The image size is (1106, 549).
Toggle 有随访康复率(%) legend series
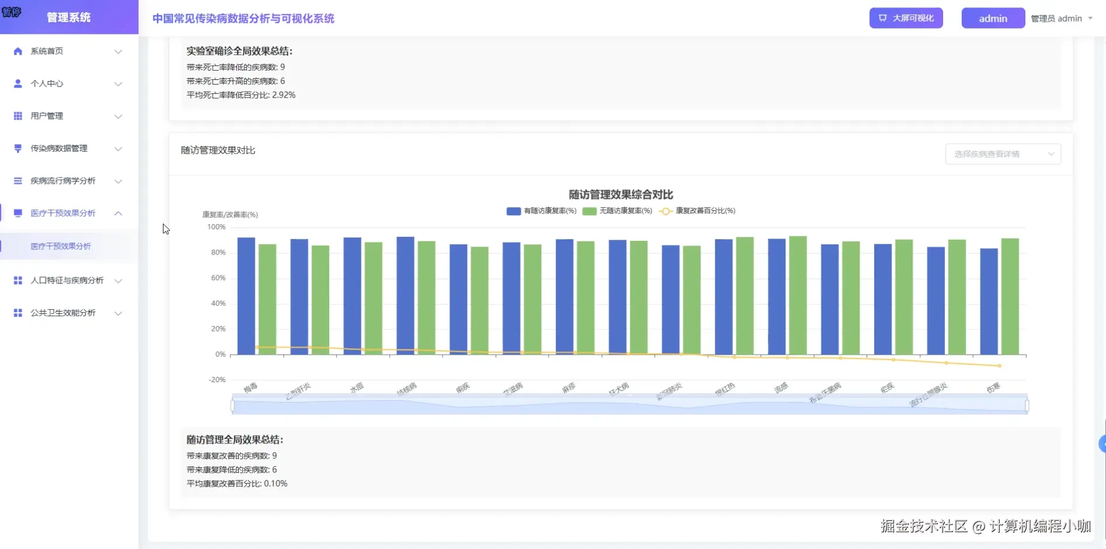pos(541,211)
